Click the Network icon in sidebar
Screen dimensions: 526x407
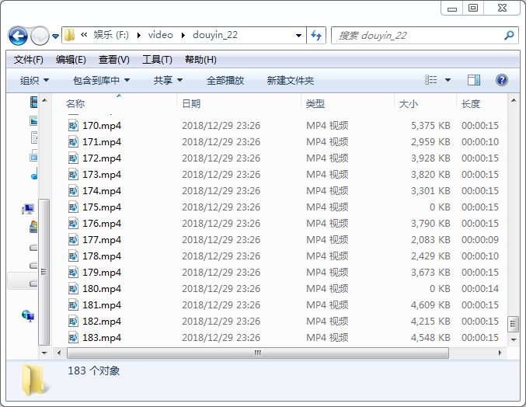point(28,316)
